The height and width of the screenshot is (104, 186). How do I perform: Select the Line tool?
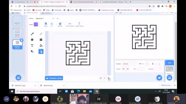pyautogui.click(x=41, y=34)
